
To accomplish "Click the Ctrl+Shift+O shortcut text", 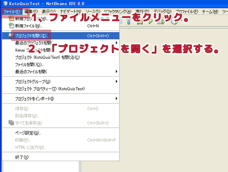I will [98, 36].
